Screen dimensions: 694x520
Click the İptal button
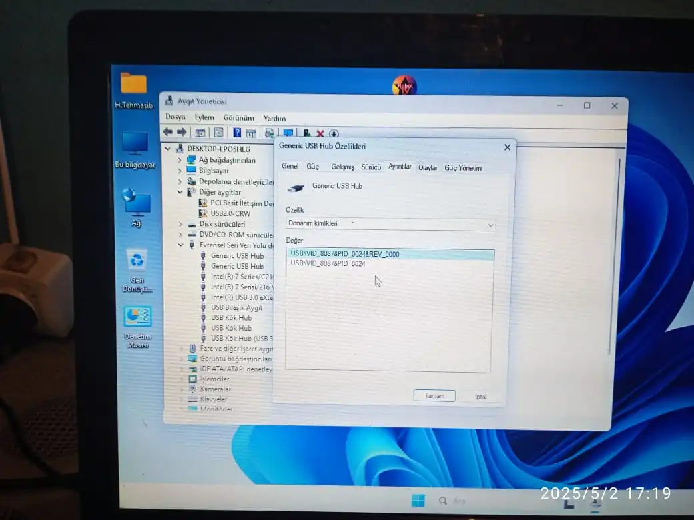480,397
